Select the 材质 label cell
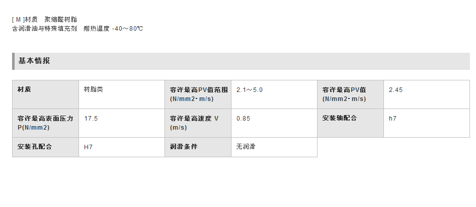Screen dimensions: 476x207 point(45,94)
